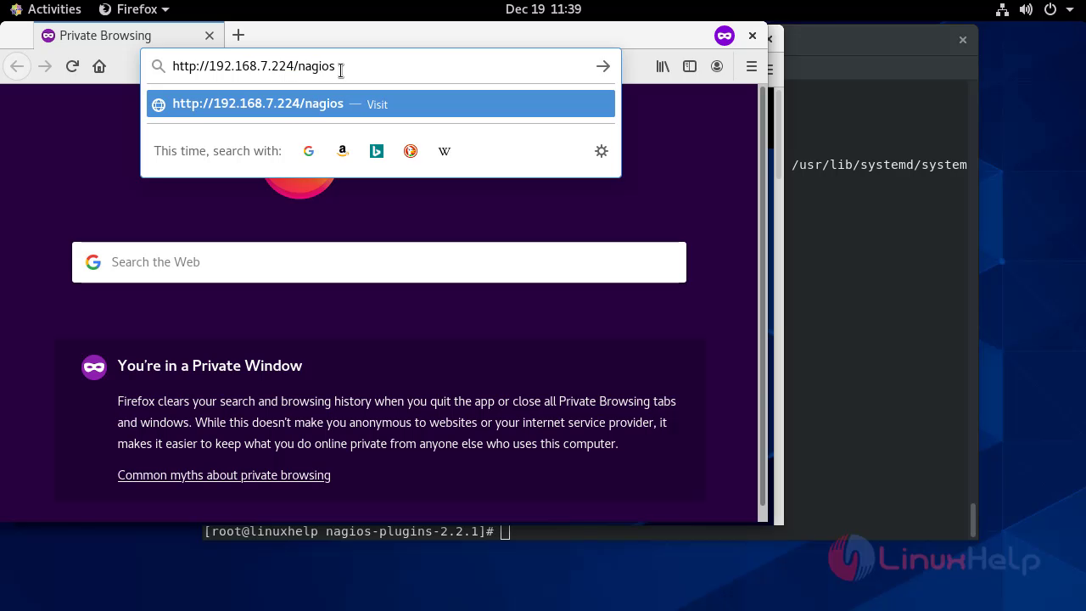Click the Go arrow in the URL bar
Screen dimensions: 1086x611
(x=602, y=66)
